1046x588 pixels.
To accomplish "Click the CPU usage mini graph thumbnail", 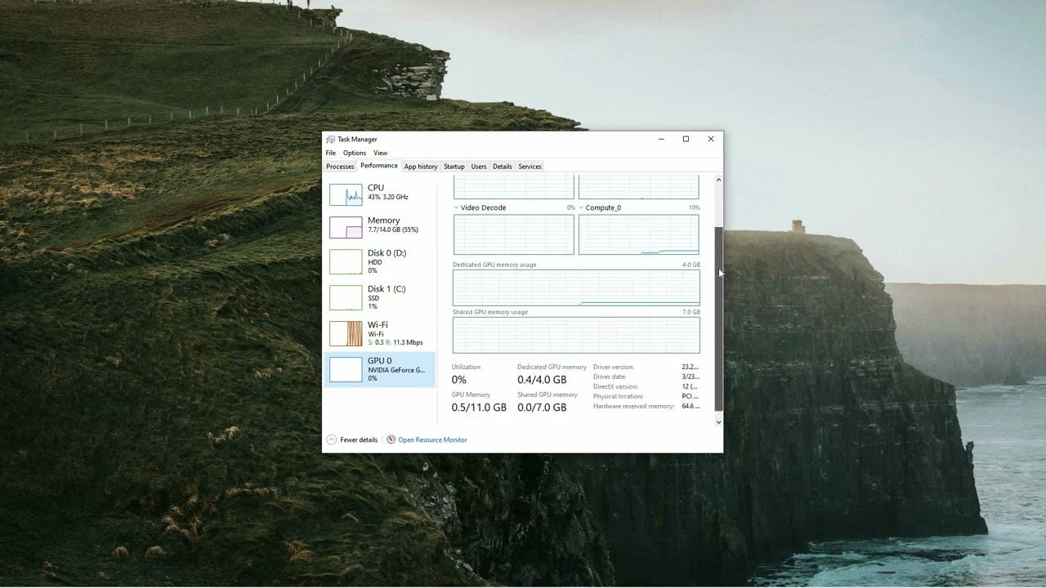I will pos(346,194).
